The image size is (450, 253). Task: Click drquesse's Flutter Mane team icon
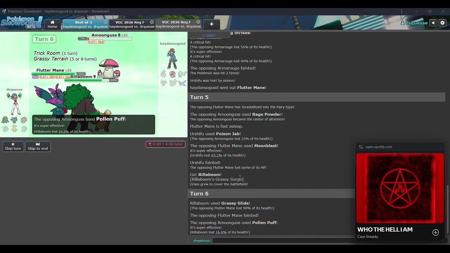[14, 120]
